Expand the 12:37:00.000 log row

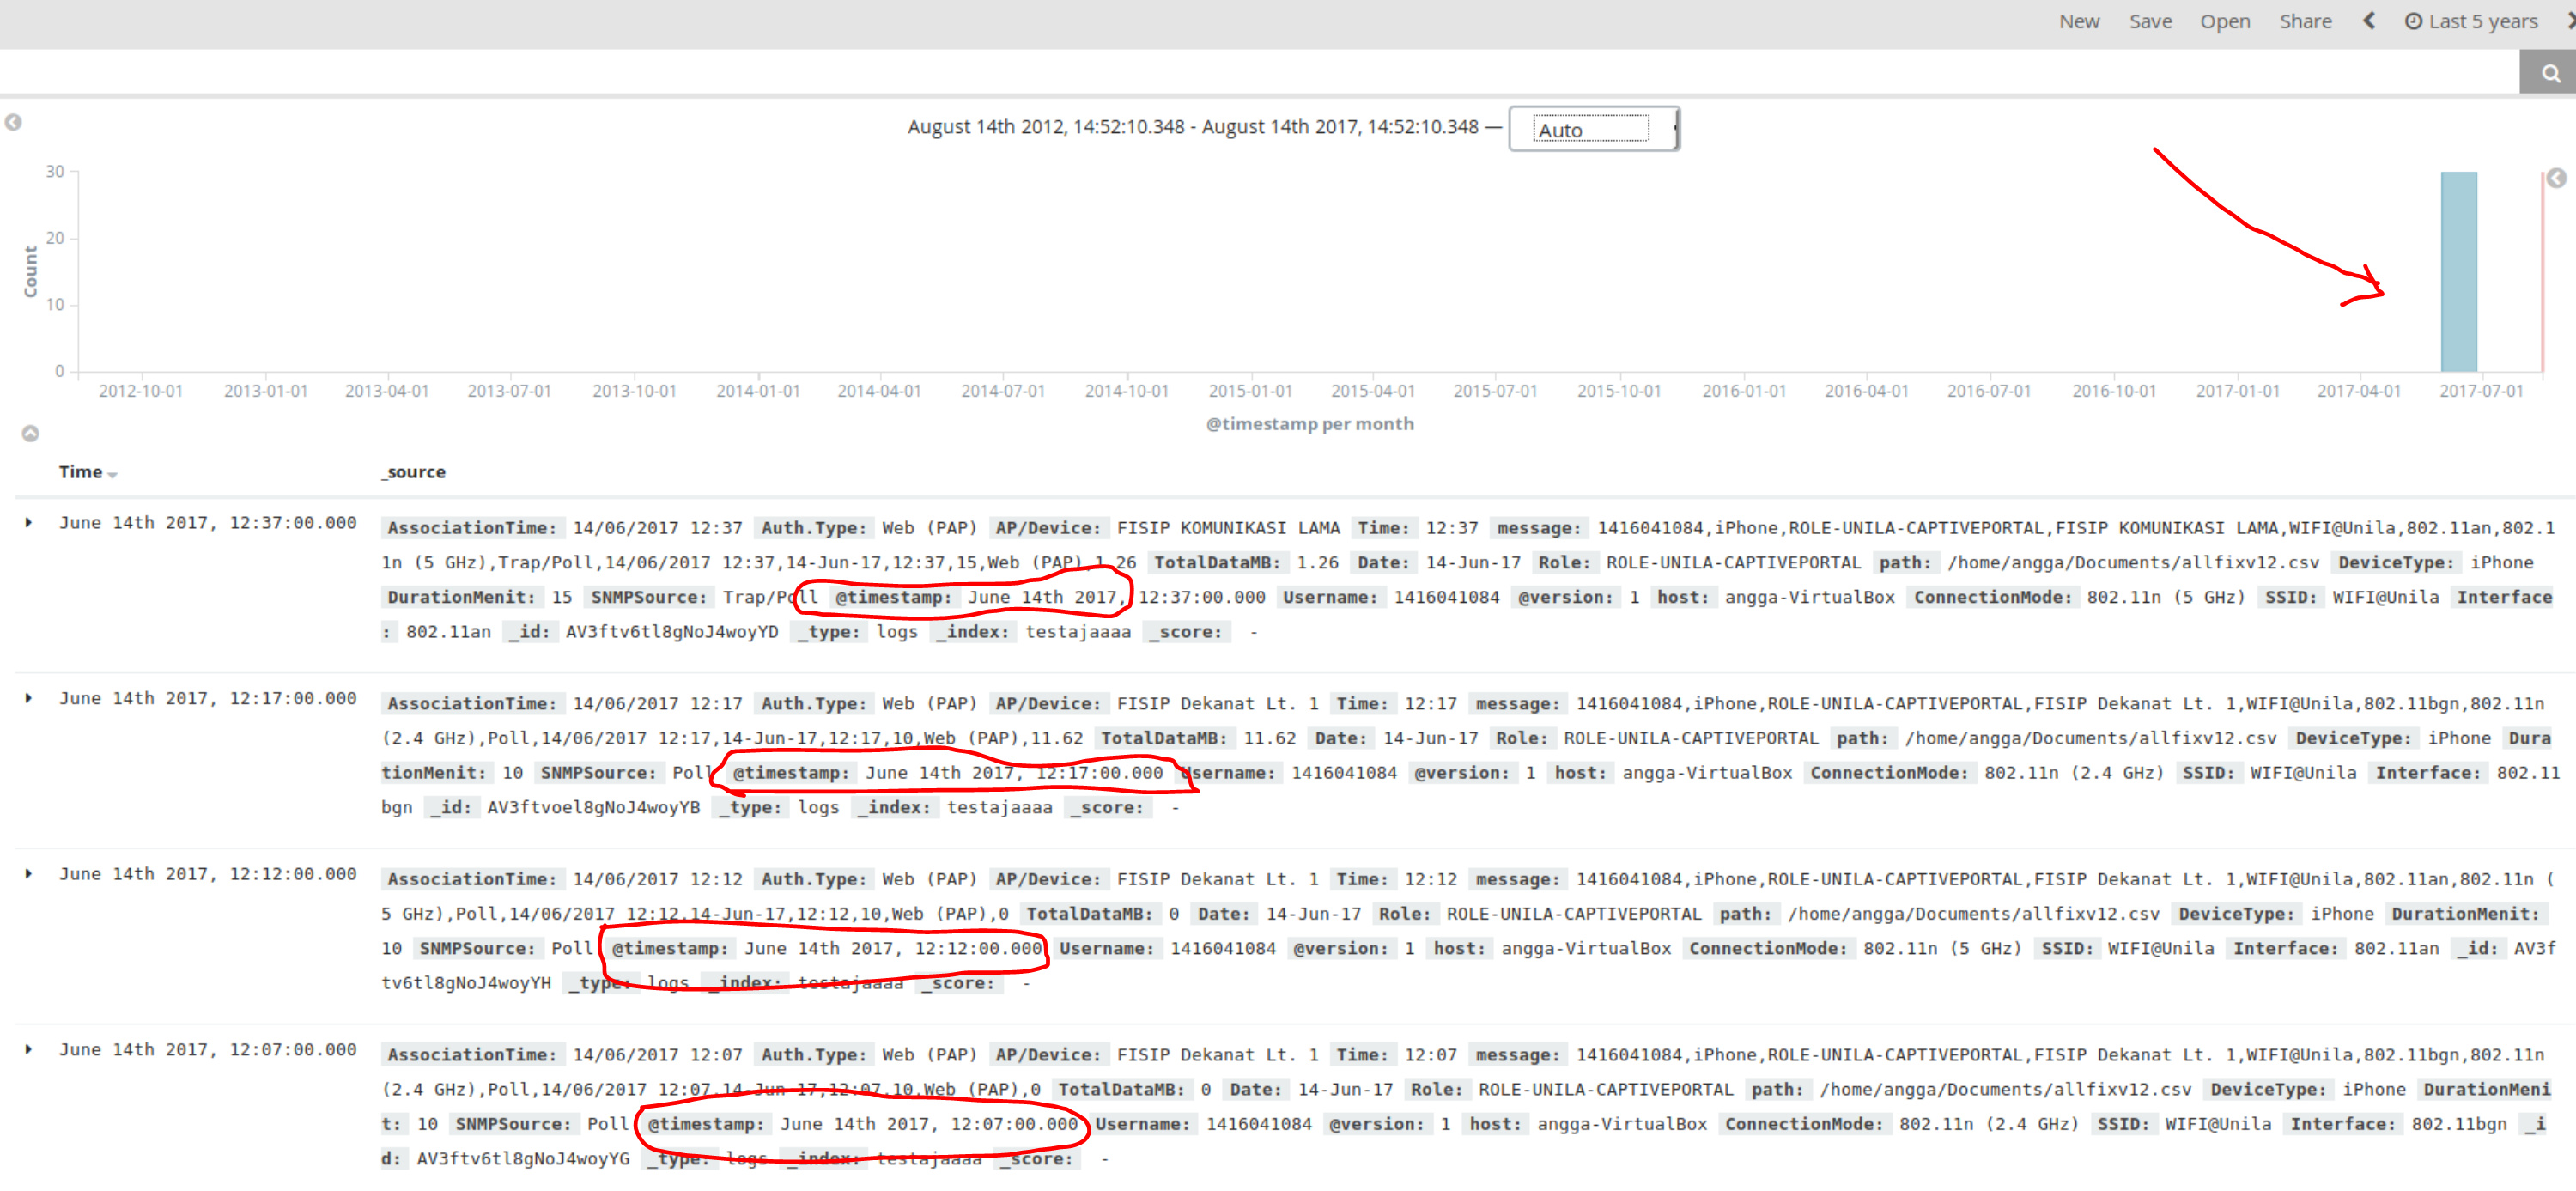(x=28, y=522)
